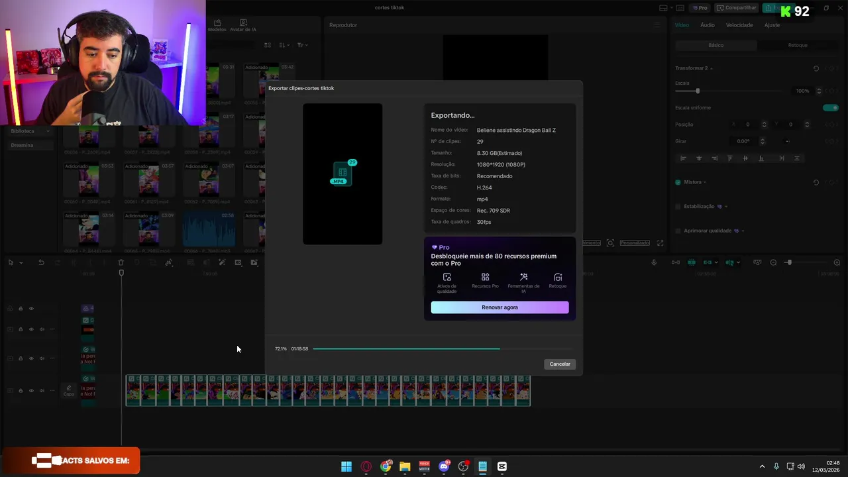Open File Explorer from the taskbar

pyautogui.click(x=405, y=466)
